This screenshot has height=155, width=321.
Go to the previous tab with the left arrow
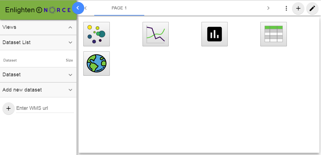pos(86,8)
